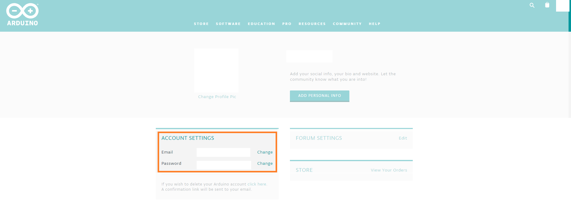The width and height of the screenshot is (571, 205).
Task: Open the search magnifier icon
Action: point(532,5)
